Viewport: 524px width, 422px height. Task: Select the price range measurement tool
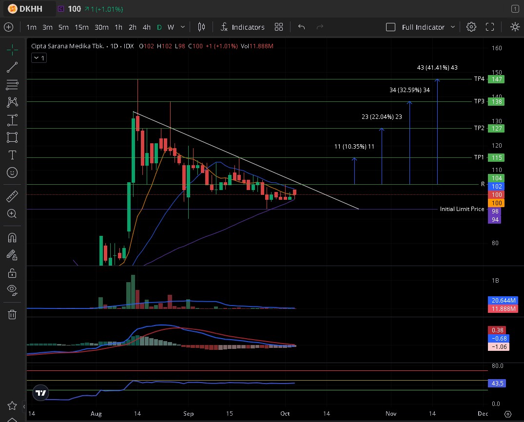12,120
